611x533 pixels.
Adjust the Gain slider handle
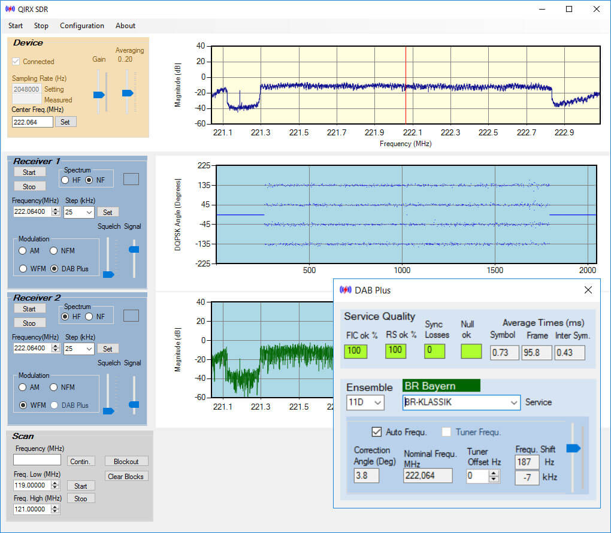tap(99, 95)
